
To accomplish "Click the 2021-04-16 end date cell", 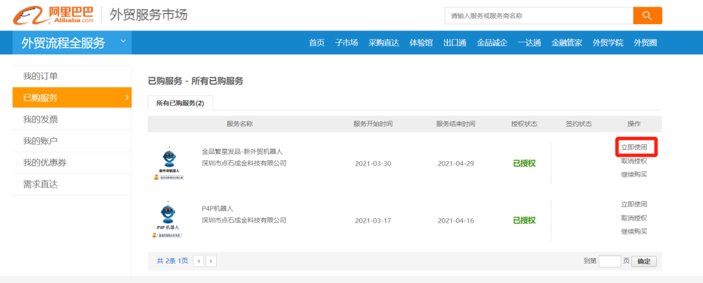I will (456, 221).
